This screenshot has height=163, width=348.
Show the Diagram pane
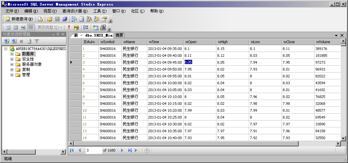click(x=8, y=27)
